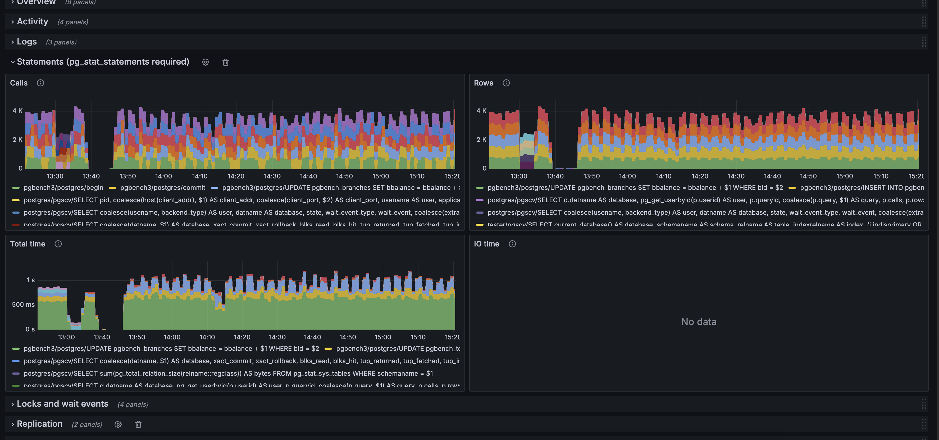Delete the Statements row with trash icon
Screen dimensions: 939x440
pyautogui.click(x=225, y=62)
